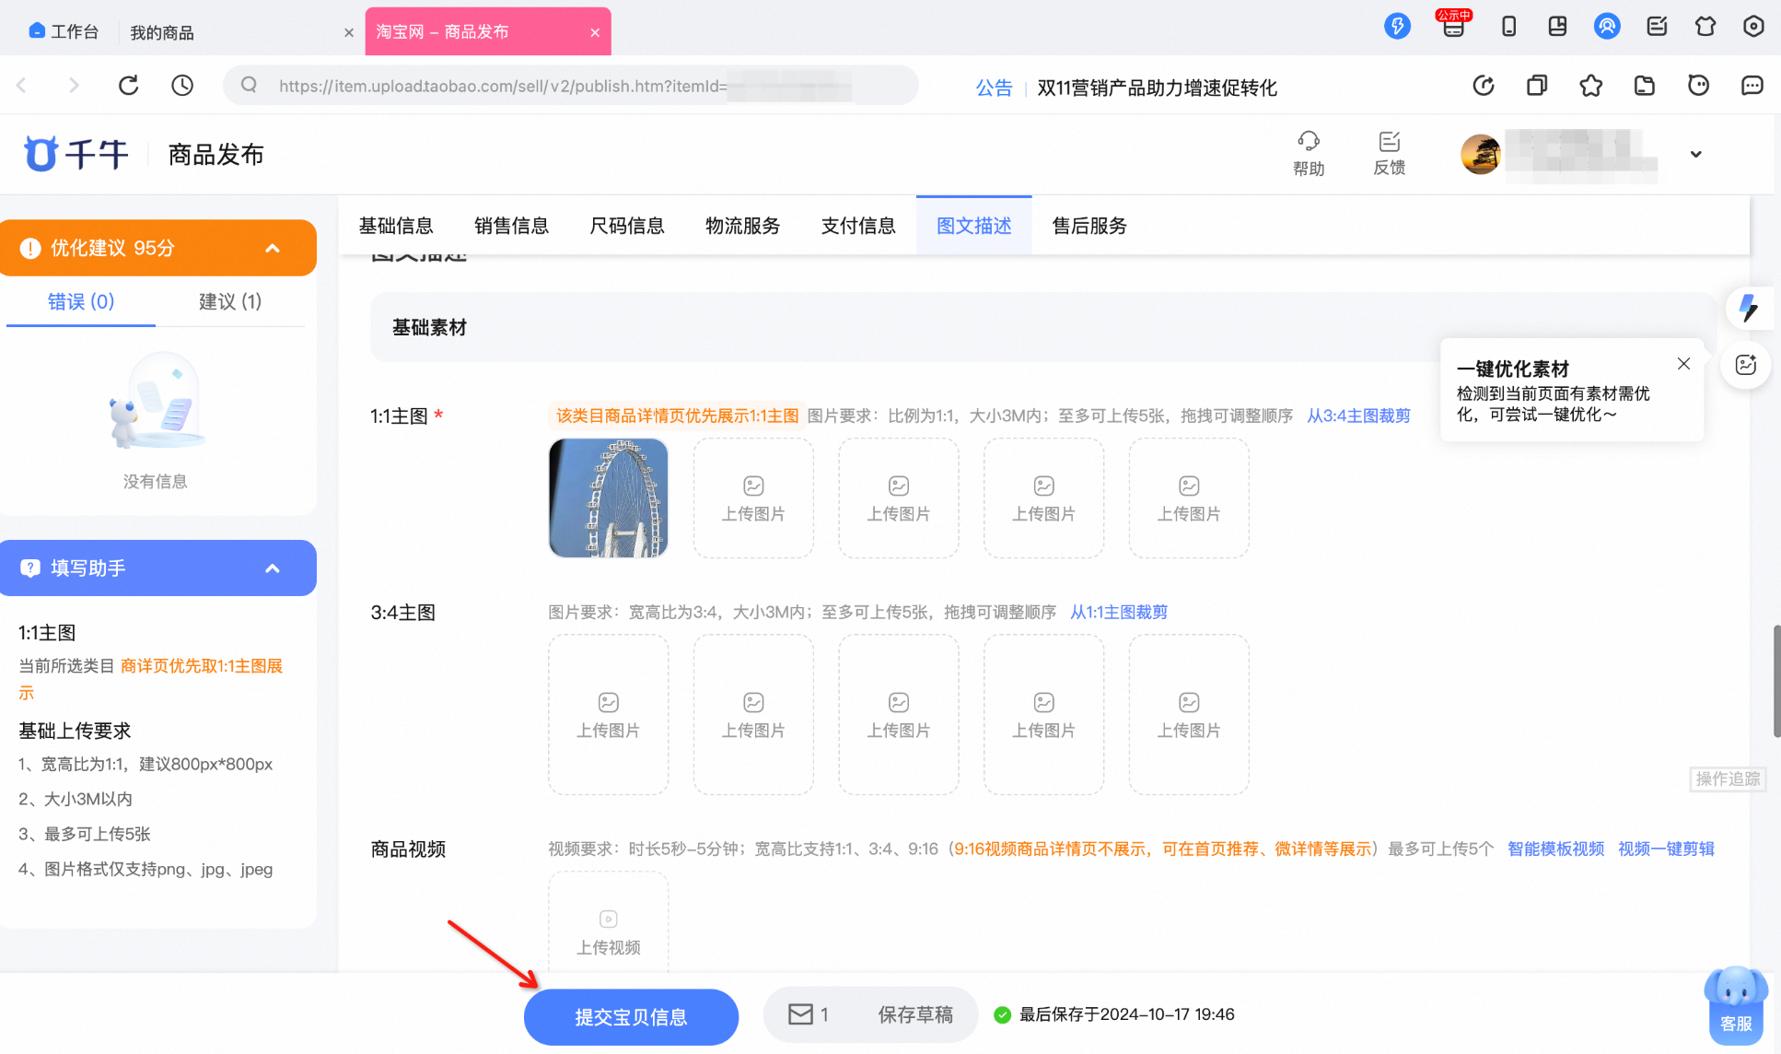Click the second 1:1主图 上传图片 slot
The image size is (1781, 1054).
coord(753,498)
